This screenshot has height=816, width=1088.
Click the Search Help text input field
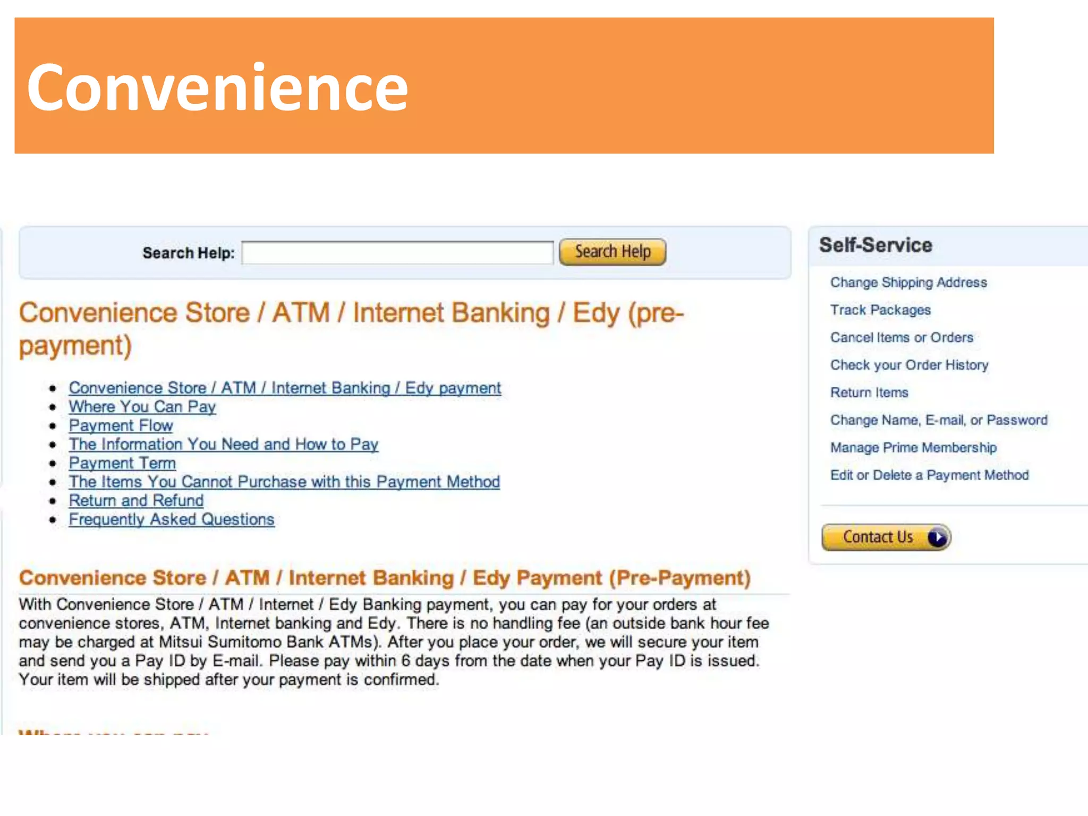(x=397, y=252)
